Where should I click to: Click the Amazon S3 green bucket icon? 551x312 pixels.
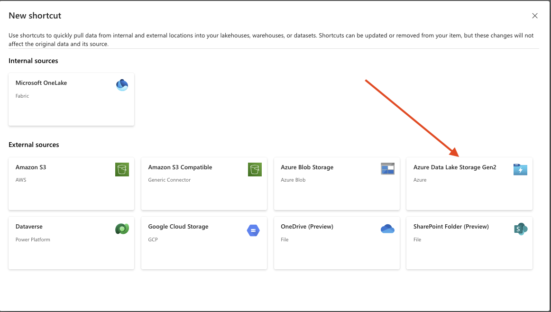122,169
